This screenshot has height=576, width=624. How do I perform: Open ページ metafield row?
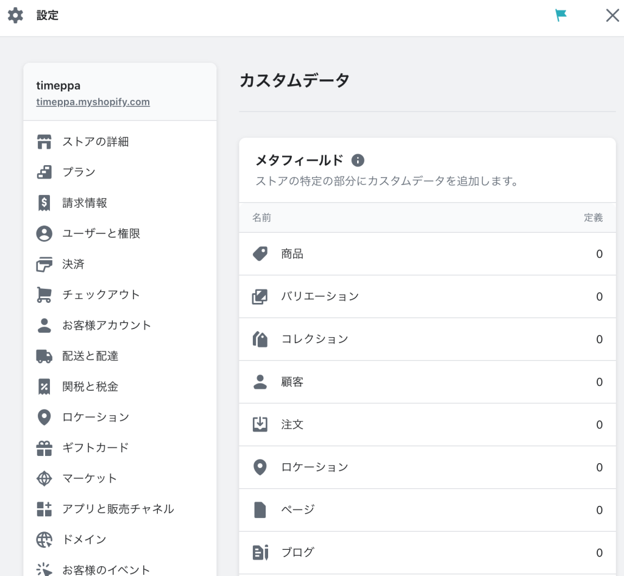(x=427, y=510)
